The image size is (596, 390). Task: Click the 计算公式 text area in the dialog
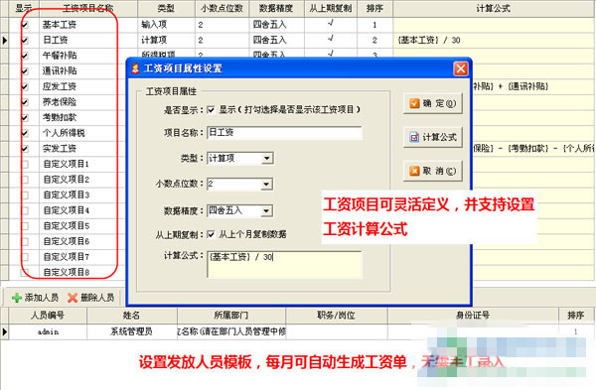click(x=284, y=264)
